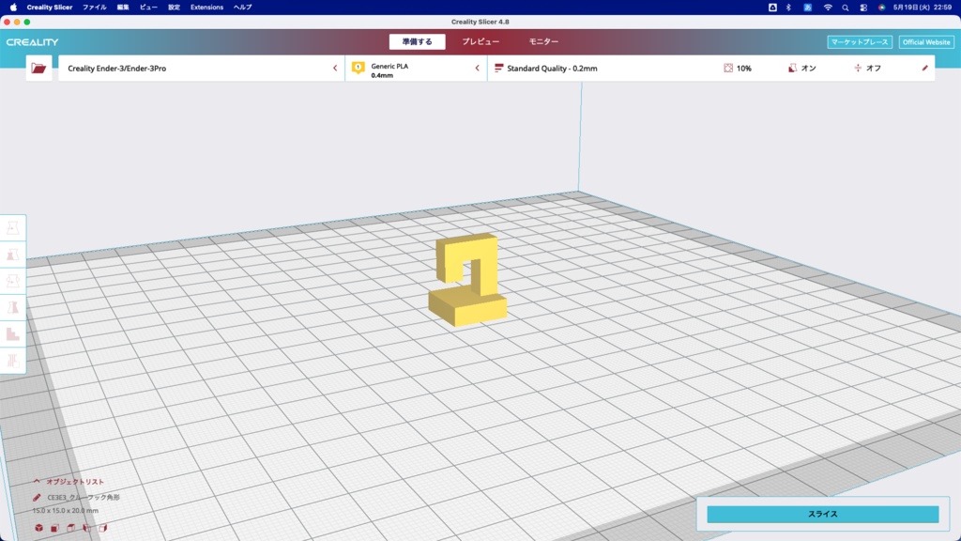Open the Extensions menu
The width and height of the screenshot is (961, 541).
tap(206, 8)
